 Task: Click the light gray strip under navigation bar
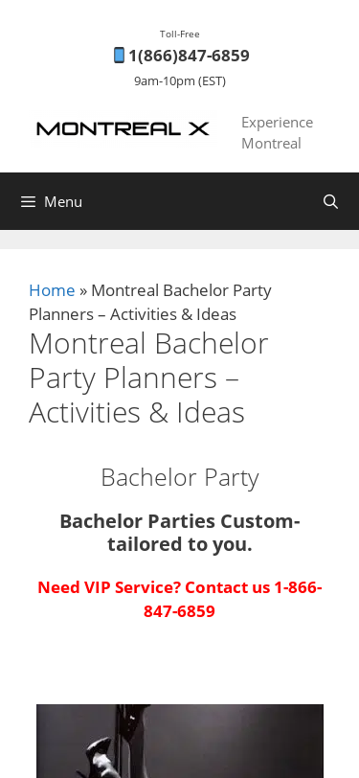pos(180,240)
